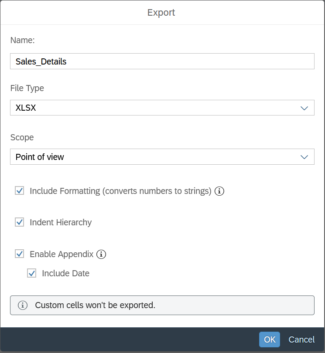Click the Scope chevron arrow
This screenshot has height=353, width=325.
pyautogui.click(x=304, y=157)
